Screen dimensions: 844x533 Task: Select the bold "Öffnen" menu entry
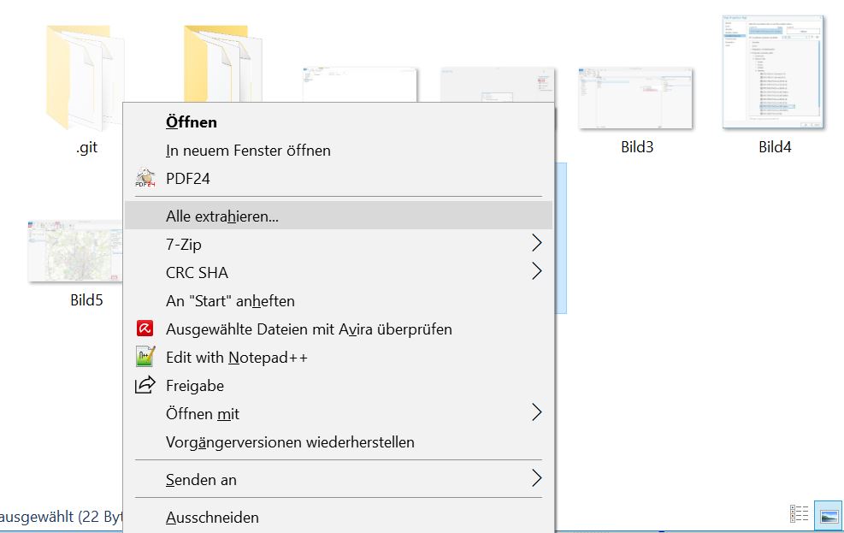click(x=192, y=122)
